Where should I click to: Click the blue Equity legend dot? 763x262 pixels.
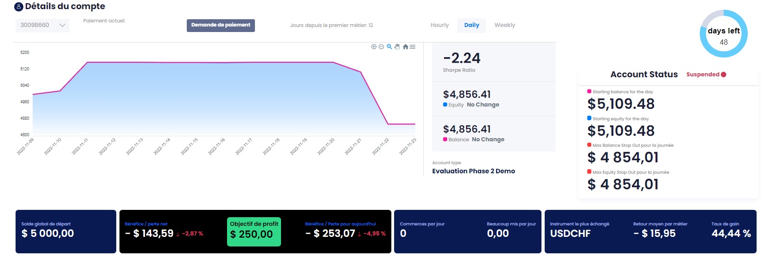pyautogui.click(x=445, y=105)
